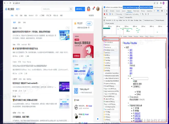169x124 pixels.
Task: Click the Network overview timeline
Action: pos(135,30)
